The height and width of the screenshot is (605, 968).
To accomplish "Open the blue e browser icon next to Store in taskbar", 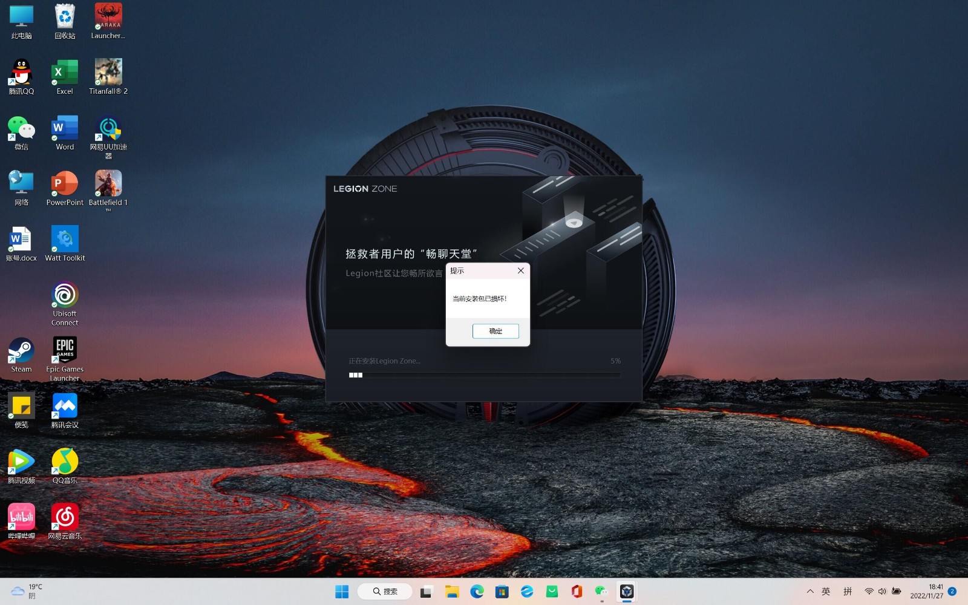I will (x=527, y=591).
